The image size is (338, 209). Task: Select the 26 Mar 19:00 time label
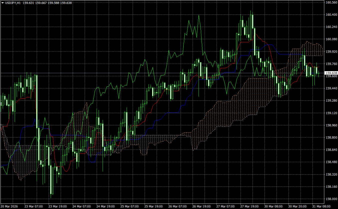(x=201, y=207)
